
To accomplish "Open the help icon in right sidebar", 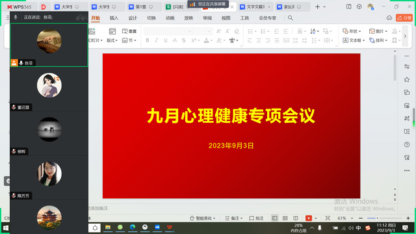I will [x=407, y=144].
